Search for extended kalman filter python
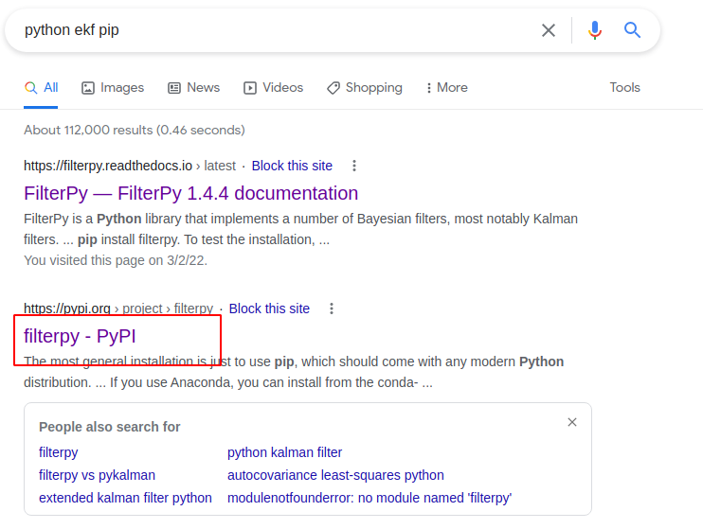This screenshot has height=529, width=703. (x=125, y=498)
